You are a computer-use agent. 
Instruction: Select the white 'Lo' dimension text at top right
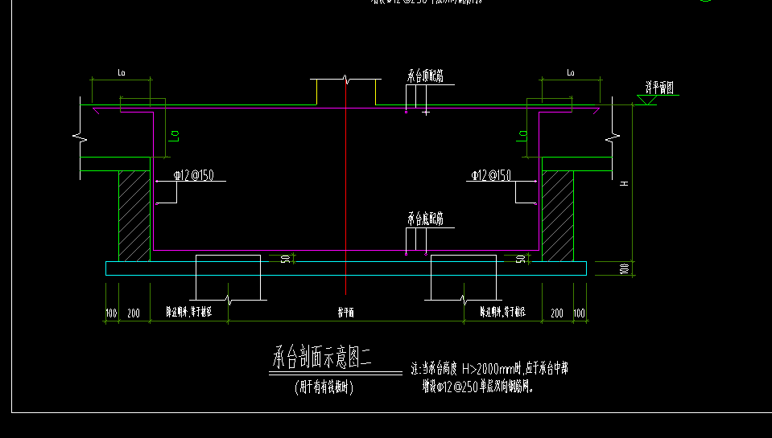(x=570, y=73)
